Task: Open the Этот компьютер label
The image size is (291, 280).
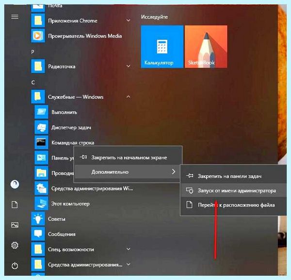Action: coord(70,204)
